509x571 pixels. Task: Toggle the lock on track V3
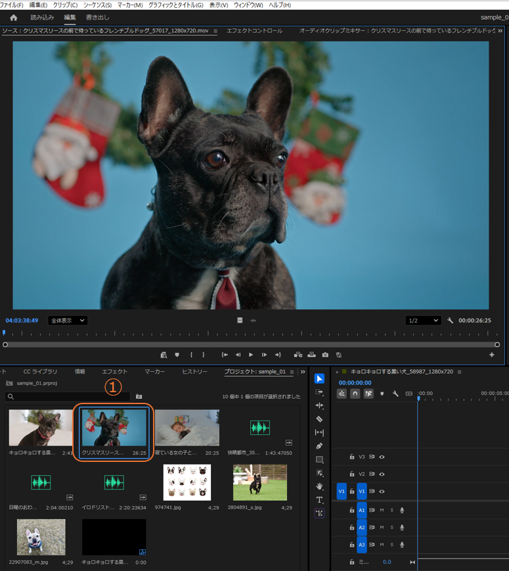click(x=352, y=457)
